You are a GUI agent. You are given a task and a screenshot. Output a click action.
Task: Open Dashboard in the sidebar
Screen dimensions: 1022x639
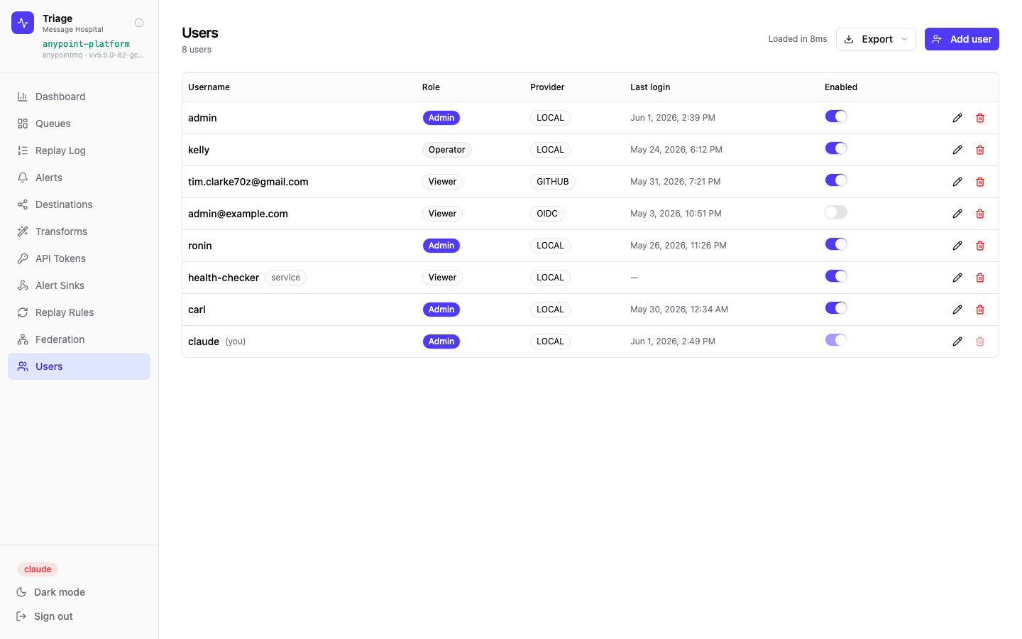tap(79, 97)
